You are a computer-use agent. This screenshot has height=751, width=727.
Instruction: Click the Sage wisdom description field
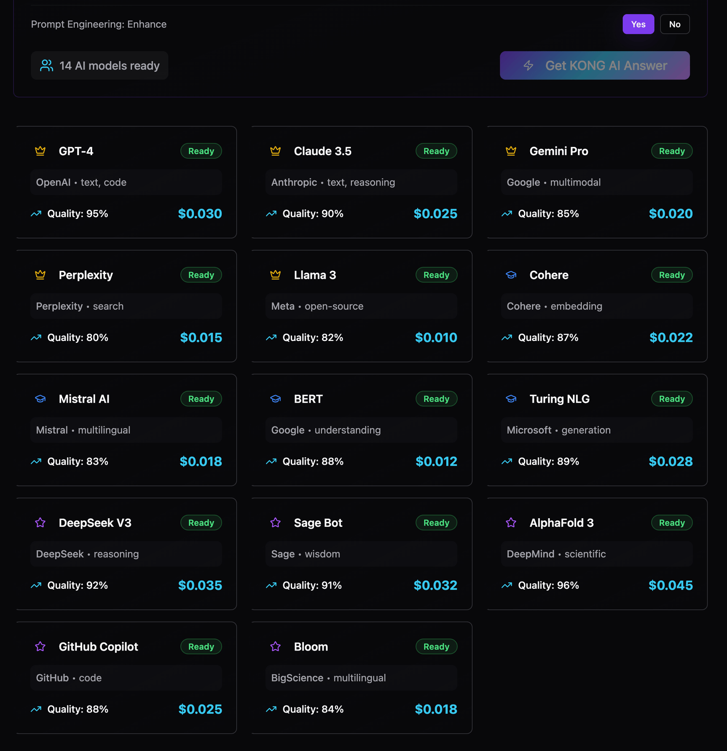pyautogui.click(x=361, y=554)
